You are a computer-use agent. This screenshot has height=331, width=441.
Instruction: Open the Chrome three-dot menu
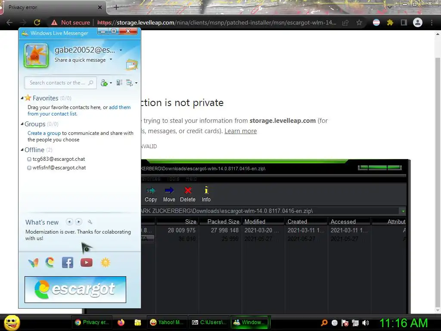click(x=432, y=22)
